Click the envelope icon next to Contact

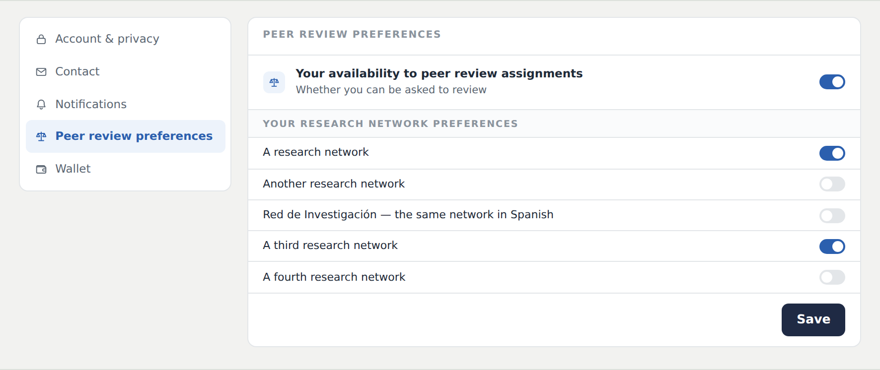41,72
